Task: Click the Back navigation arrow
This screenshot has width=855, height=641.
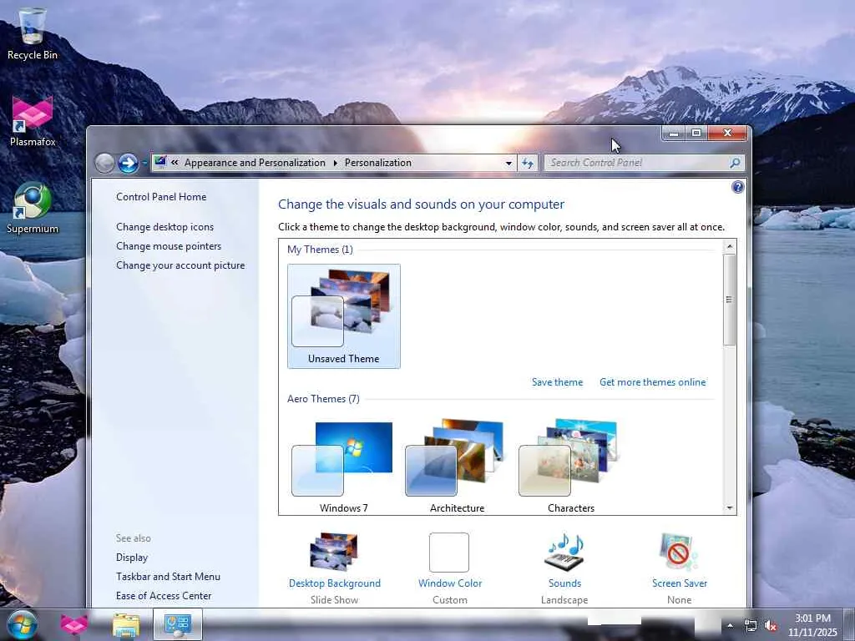Action: coord(104,163)
